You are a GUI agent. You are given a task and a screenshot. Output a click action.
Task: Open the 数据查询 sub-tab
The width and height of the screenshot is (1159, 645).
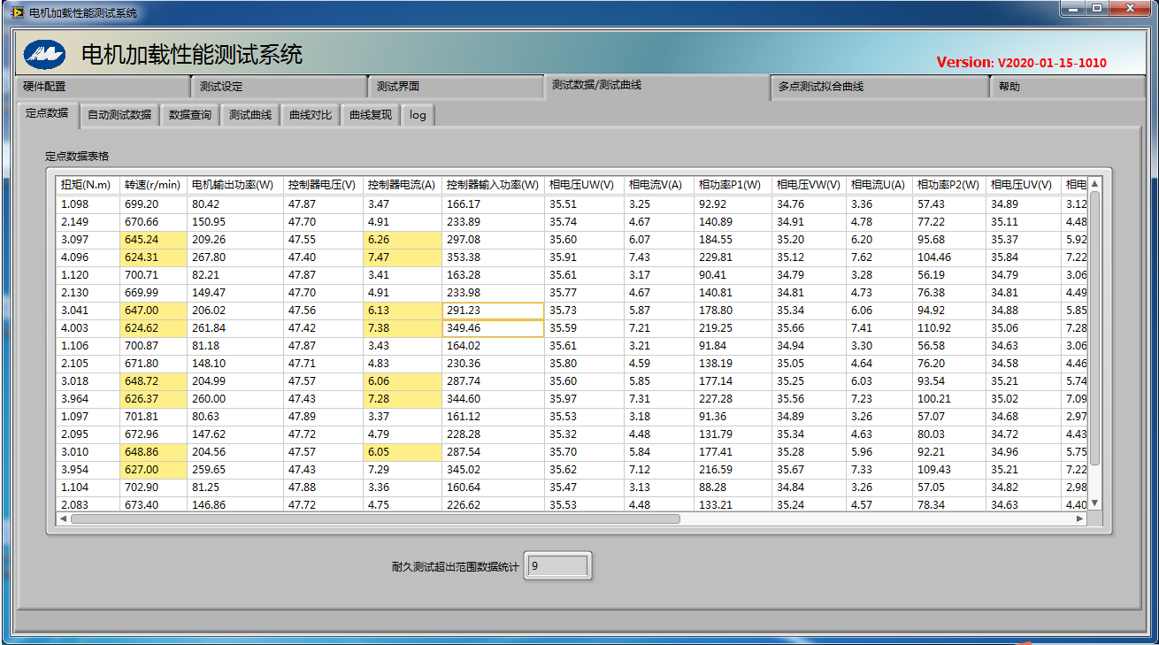click(x=190, y=115)
